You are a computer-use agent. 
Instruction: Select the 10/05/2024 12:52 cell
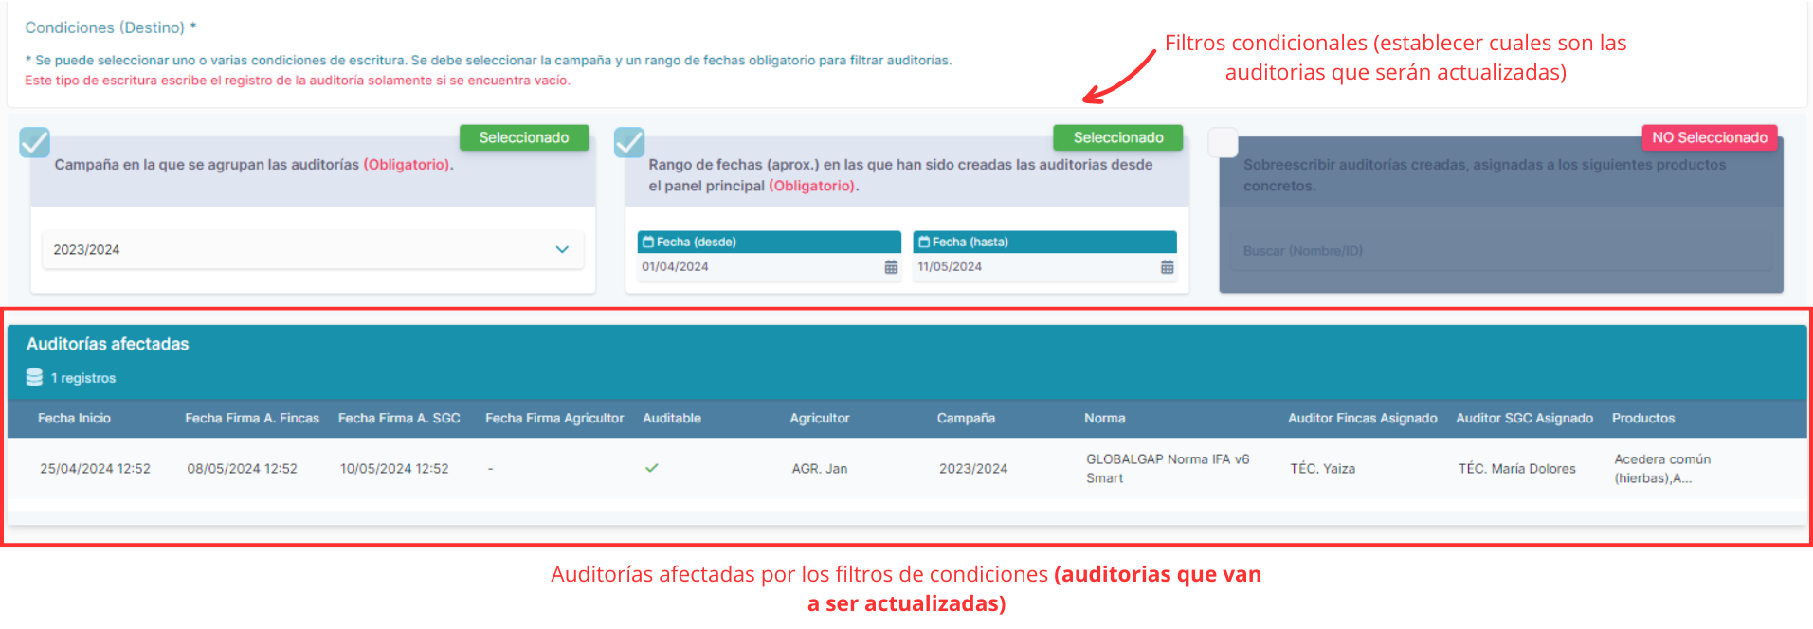coord(394,468)
